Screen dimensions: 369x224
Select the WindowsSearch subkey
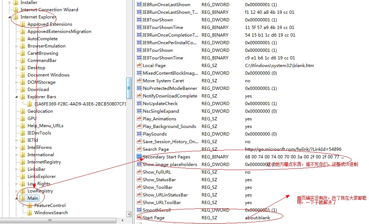click(x=51, y=213)
